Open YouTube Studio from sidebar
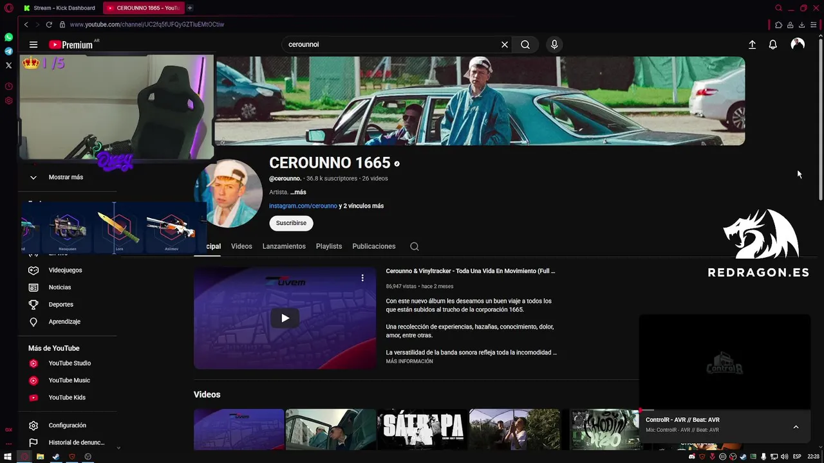The width and height of the screenshot is (824, 463). 70,363
